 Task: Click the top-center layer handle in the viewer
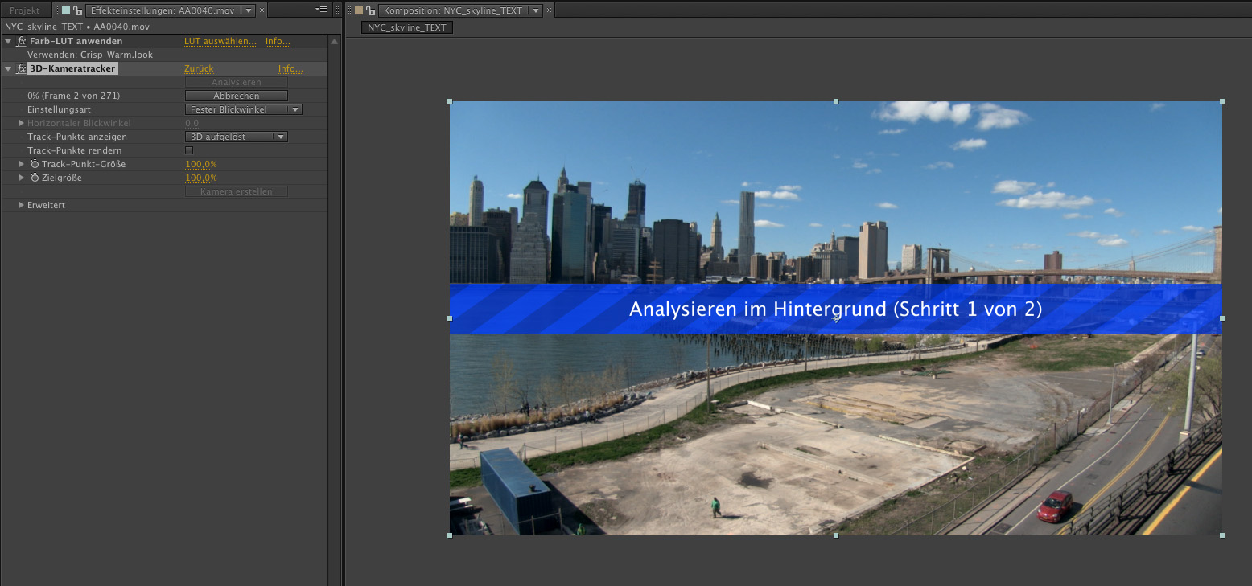click(836, 101)
